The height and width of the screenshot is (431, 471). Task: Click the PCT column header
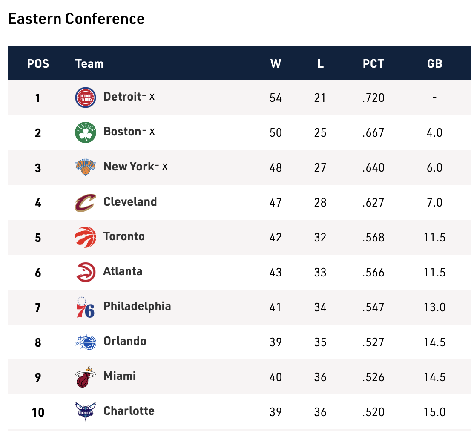(x=373, y=64)
